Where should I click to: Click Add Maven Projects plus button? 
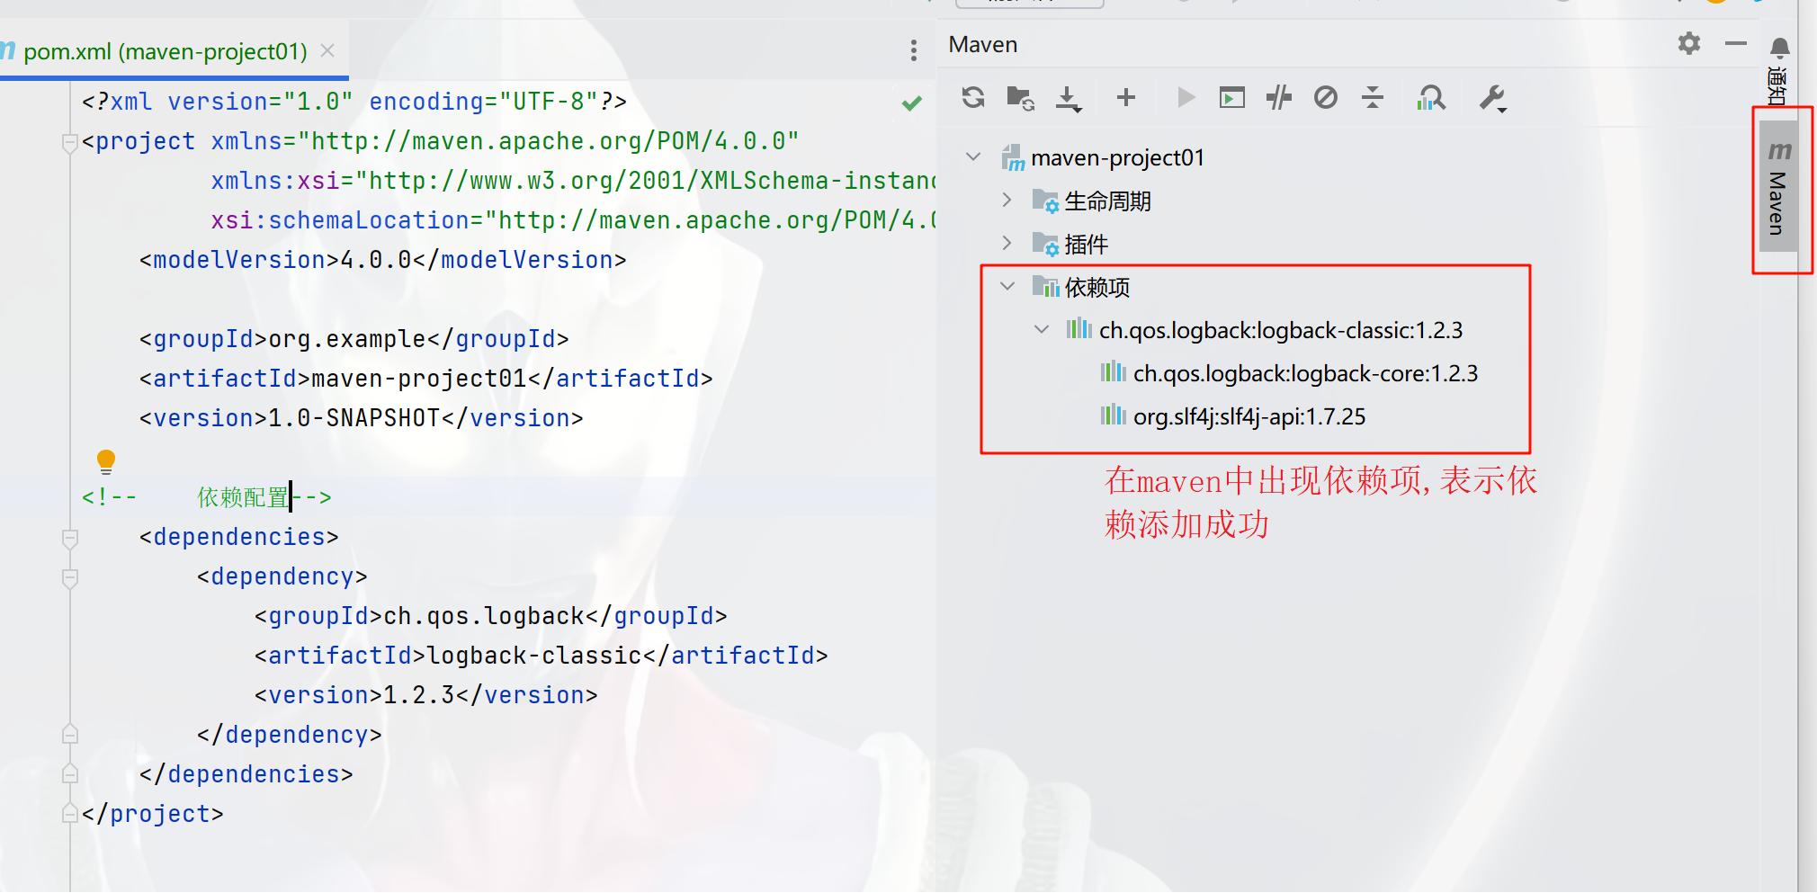point(1124,97)
